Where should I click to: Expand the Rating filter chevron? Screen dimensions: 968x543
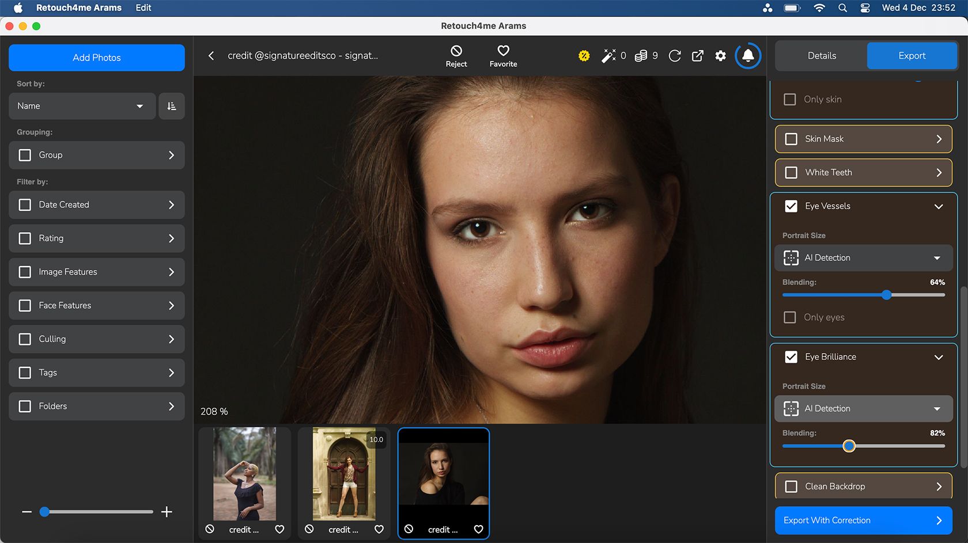pyautogui.click(x=171, y=238)
